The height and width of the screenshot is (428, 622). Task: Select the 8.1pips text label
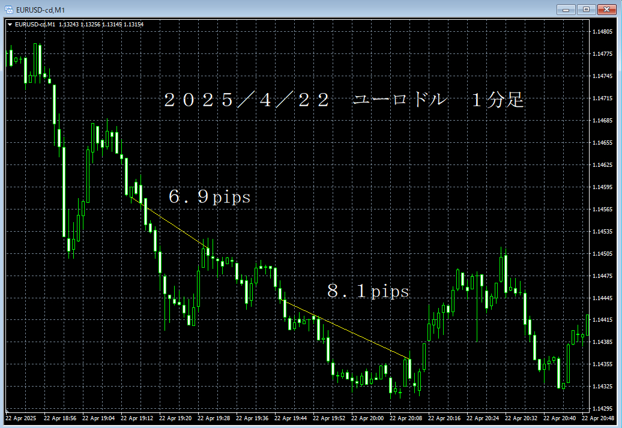click(368, 291)
